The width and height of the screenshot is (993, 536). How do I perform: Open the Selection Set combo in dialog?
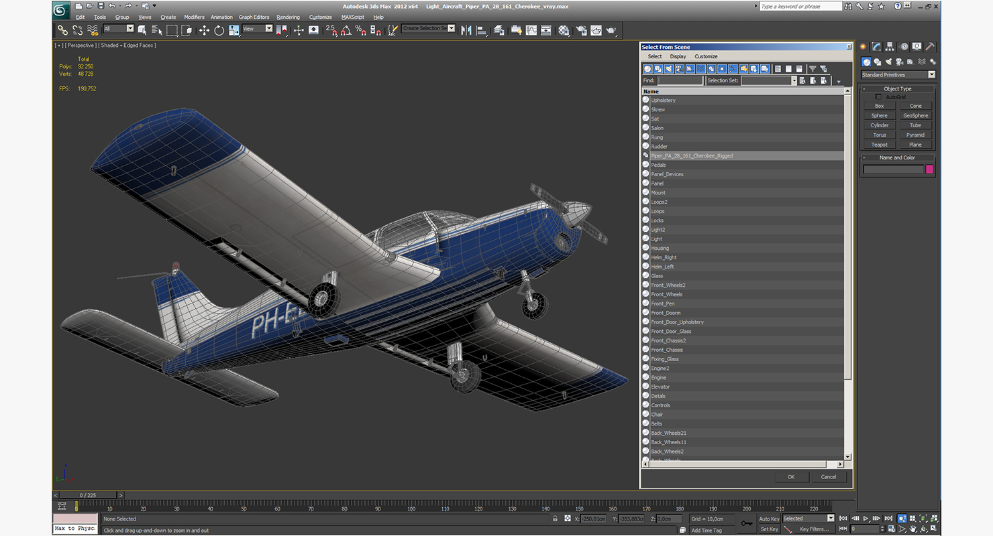click(768, 80)
